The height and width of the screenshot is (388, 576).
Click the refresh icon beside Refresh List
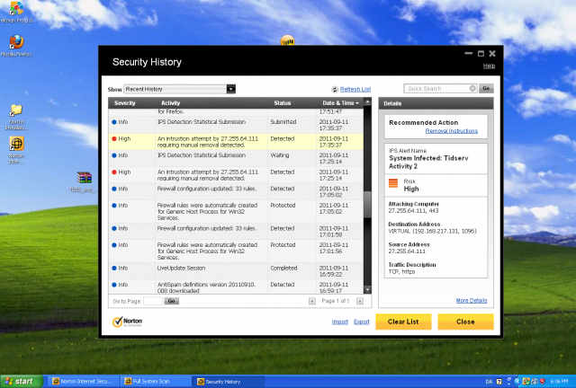pos(335,89)
